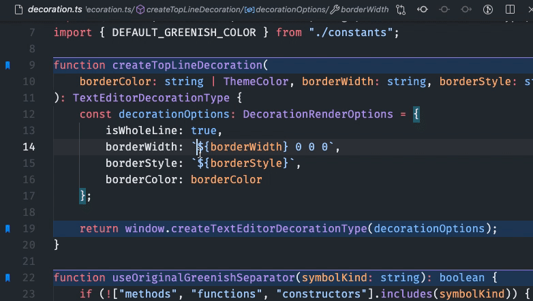The width and height of the screenshot is (533, 301).
Task: Go to previous change icon
Action: 423,10
